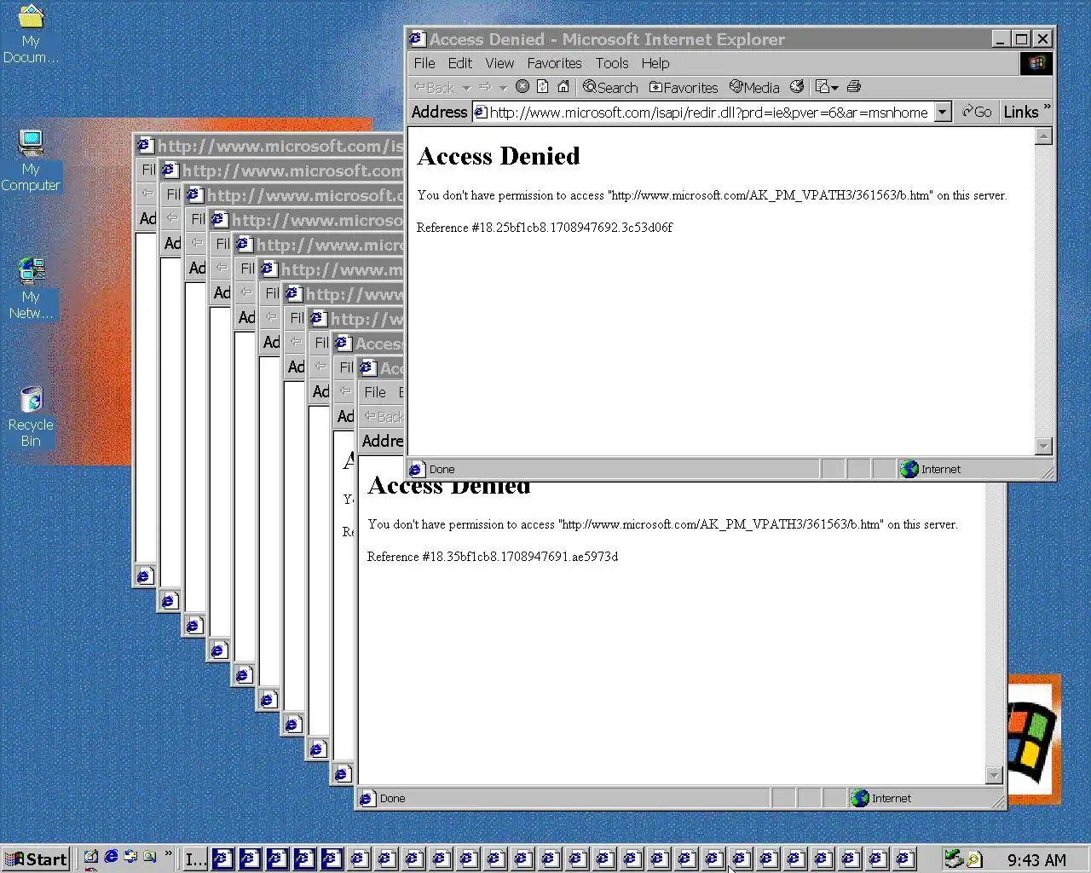Click the Print icon in the IE toolbar

(854, 87)
